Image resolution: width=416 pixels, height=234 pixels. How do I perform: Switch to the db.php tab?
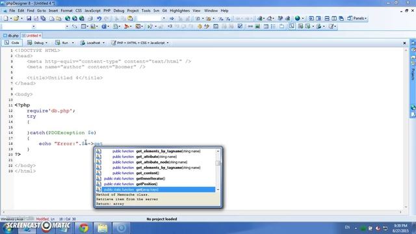click(11, 35)
